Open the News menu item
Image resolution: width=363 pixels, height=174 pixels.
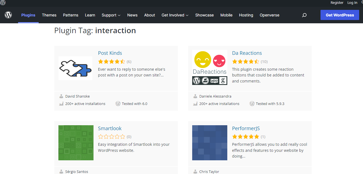(132, 15)
